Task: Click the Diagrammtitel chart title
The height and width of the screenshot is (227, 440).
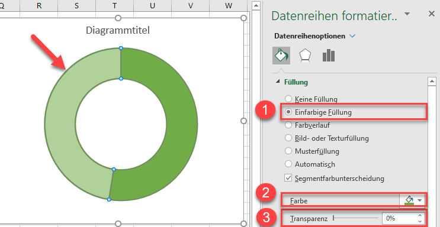Action: [x=118, y=30]
